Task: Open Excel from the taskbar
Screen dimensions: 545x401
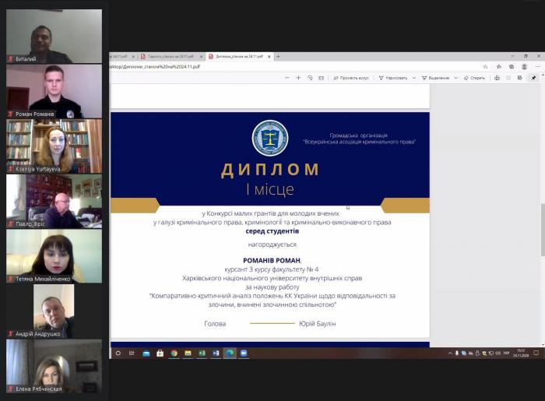Action: [x=202, y=353]
